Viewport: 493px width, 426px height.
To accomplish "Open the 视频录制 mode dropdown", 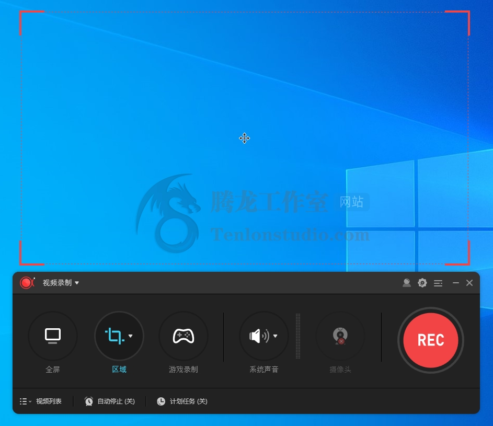I will [61, 283].
